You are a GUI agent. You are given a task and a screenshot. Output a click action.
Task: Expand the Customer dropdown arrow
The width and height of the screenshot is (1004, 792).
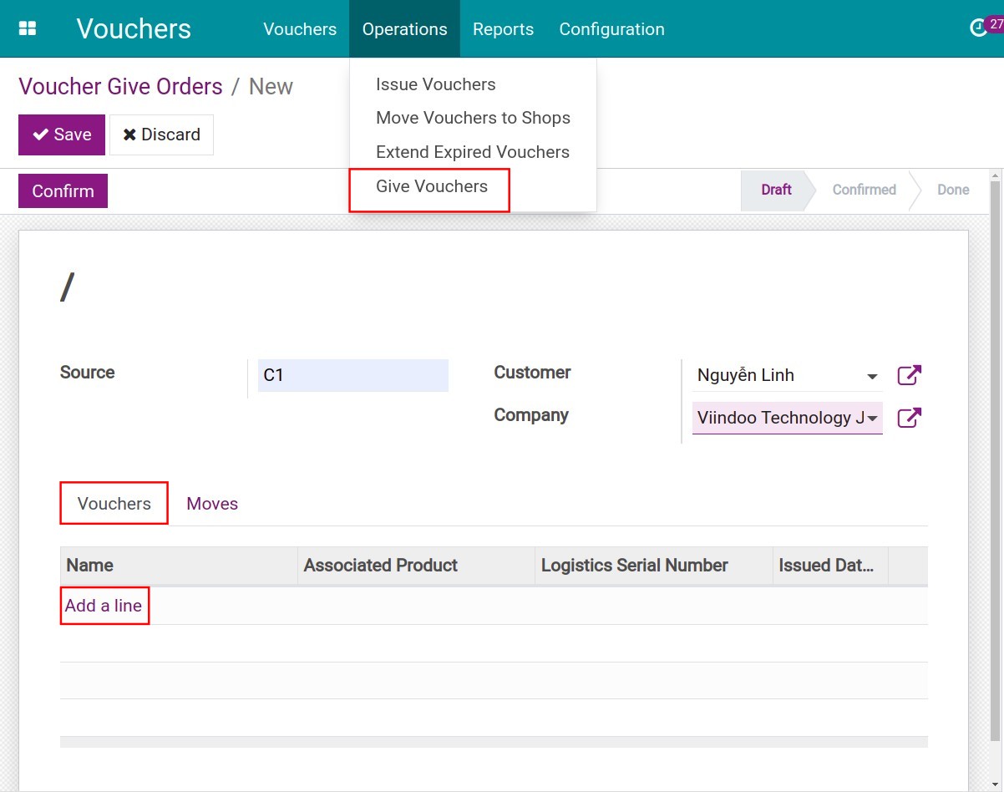point(872,376)
